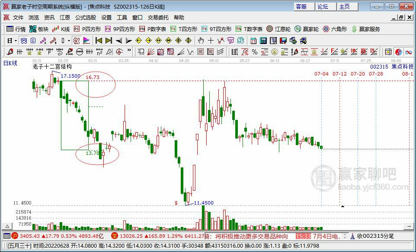Image resolution: width=416 pixels, height=252 pixels.
Task: Click the chart scroll-right arrow button
Action: tap(410, 226)
